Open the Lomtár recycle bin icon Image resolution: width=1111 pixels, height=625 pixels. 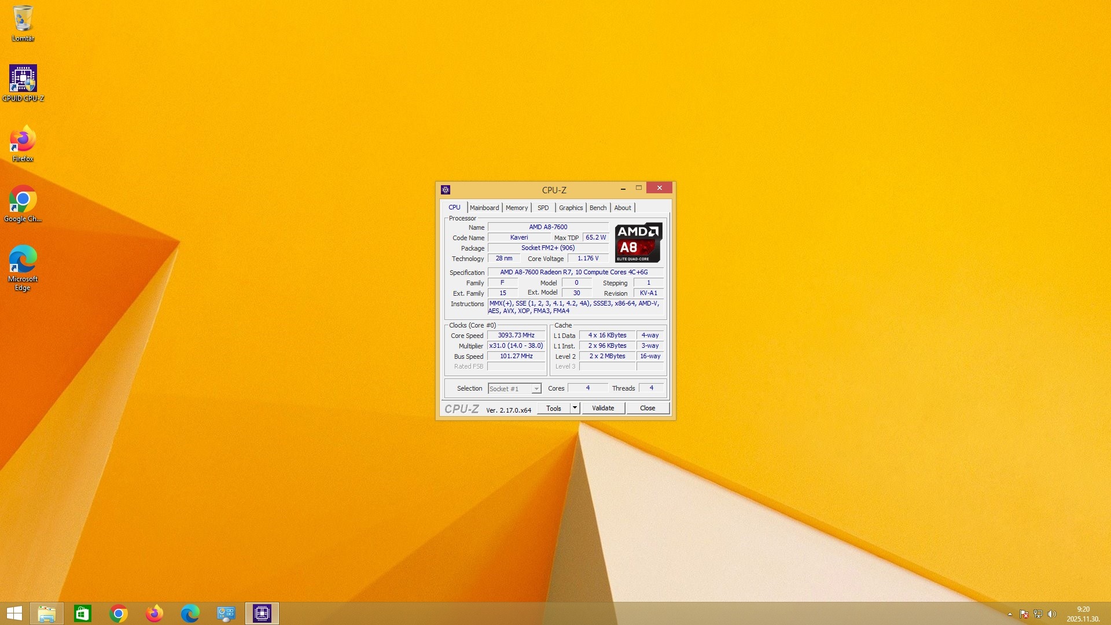23,19
